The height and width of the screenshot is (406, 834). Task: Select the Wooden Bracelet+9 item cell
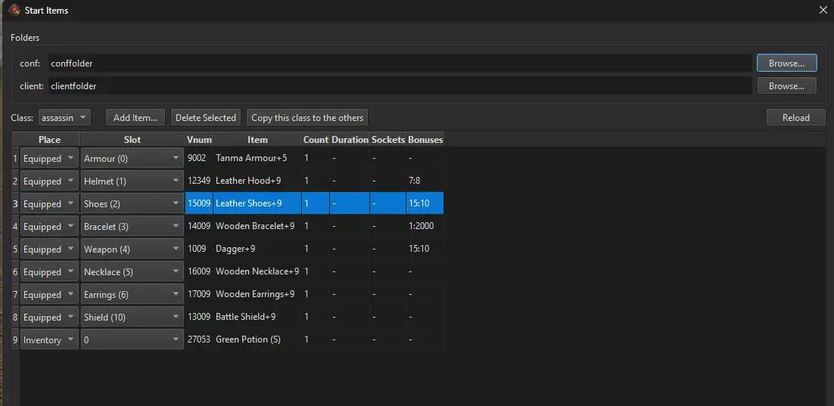click(257, 226)
